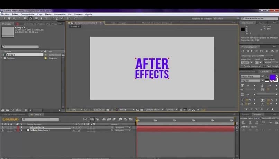The height and width of the screenshot is (159, 279).
Task: Click the Project panel search field
Action: (20, 47)
